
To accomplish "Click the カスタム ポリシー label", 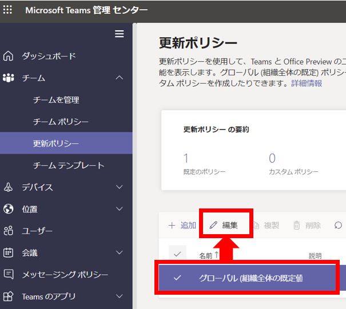I will coord(293,172).
